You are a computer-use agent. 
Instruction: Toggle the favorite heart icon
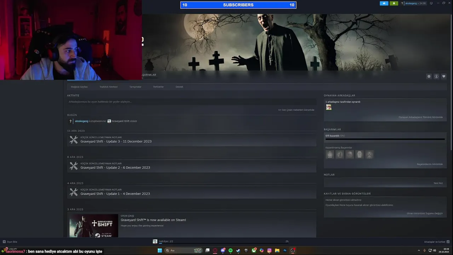pyautogui.click(x=444, y=76)
